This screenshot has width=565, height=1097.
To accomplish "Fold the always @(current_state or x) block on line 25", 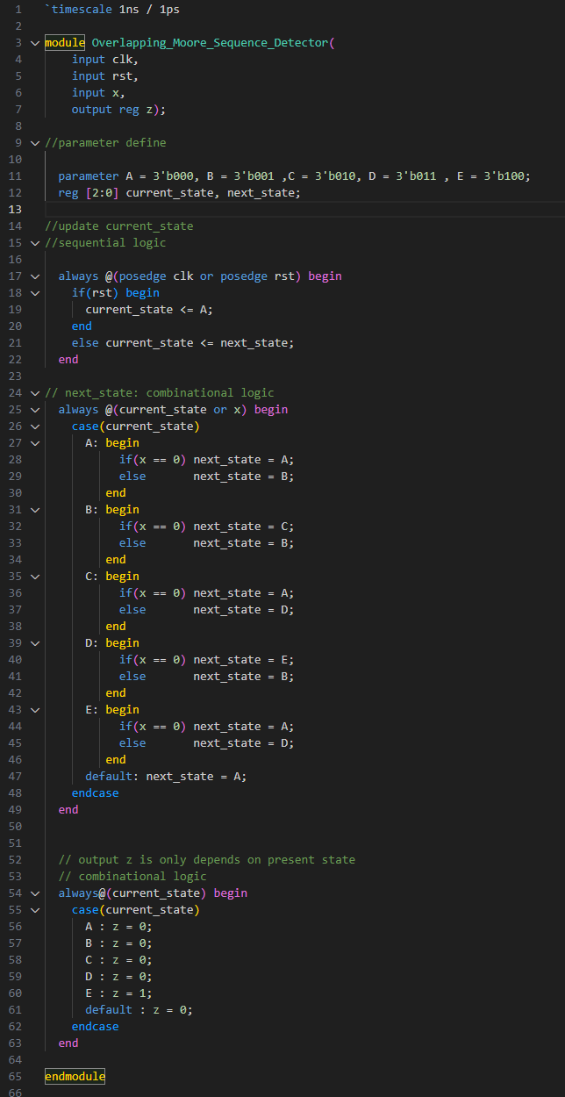I will click(35, 410).
